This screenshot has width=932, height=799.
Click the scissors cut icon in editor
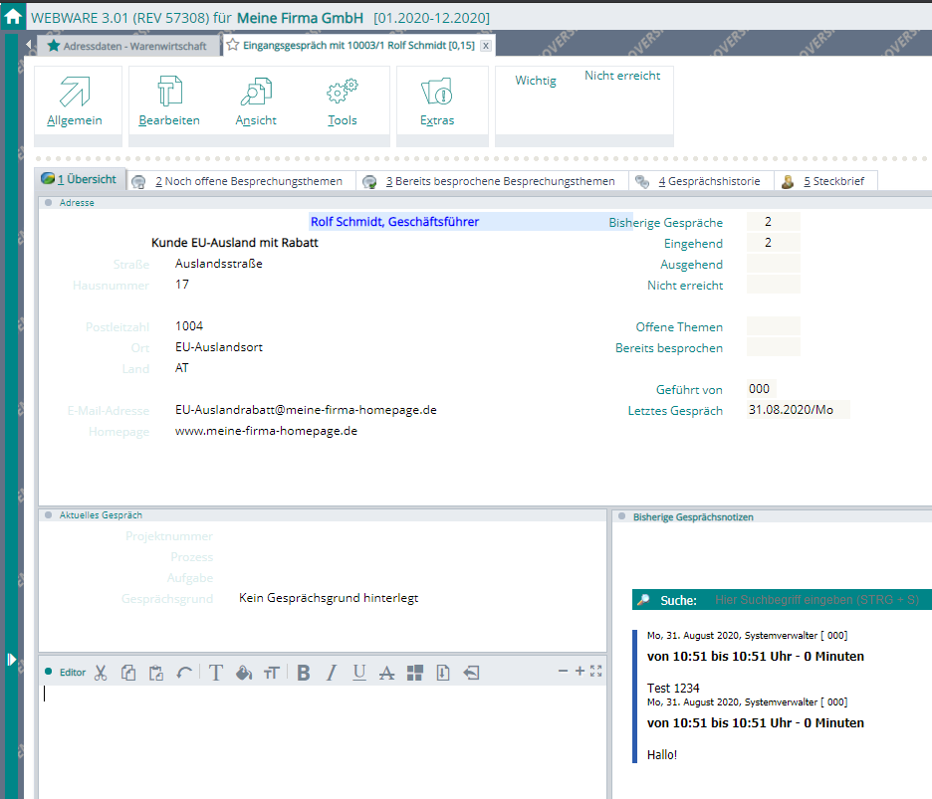tap(101, 673)
